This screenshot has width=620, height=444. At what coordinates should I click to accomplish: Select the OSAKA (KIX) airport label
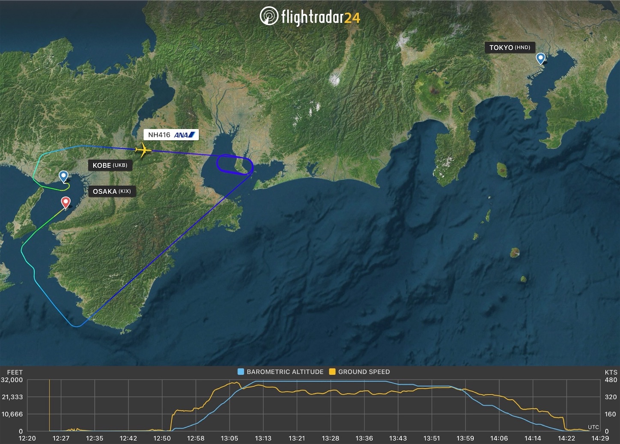point(112,191)
